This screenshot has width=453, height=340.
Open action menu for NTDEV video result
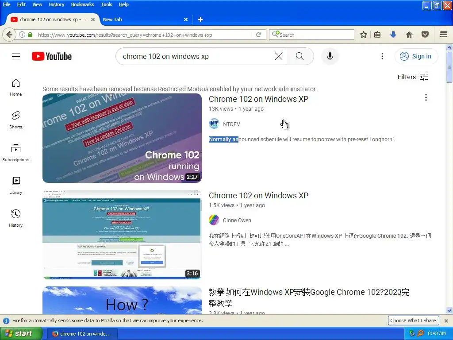tap(426, 97)
